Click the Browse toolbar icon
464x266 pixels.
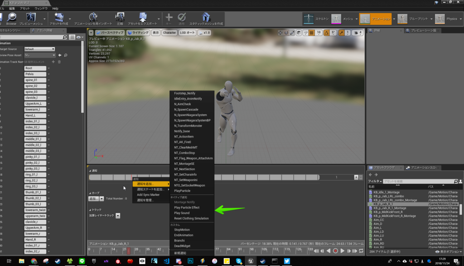(x=11, y=19)
